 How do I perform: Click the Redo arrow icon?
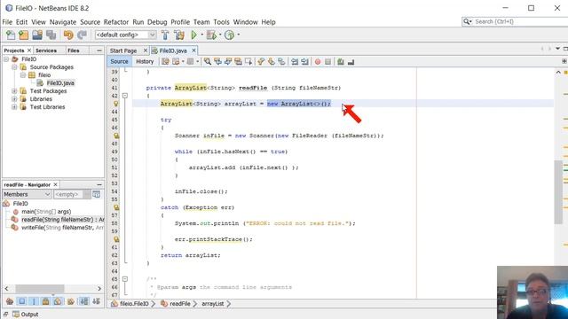(x=83, y=35)
